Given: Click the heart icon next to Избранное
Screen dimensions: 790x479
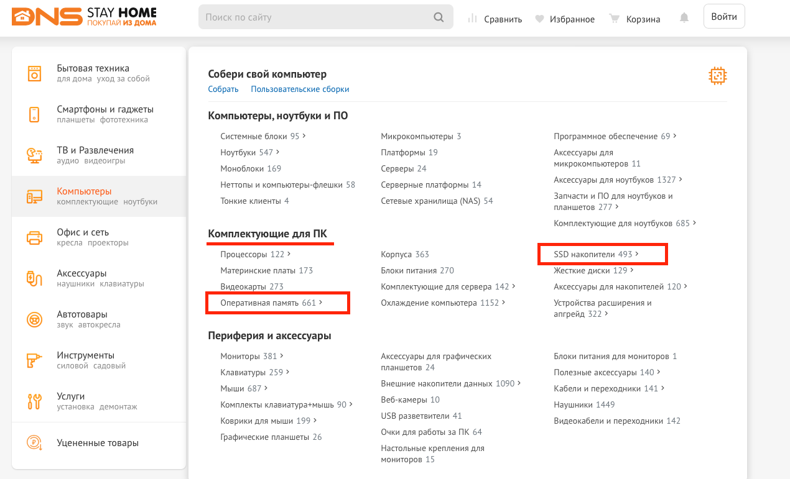Looking at the screenshot, I should pyautogui.click(x=539, y=19).
